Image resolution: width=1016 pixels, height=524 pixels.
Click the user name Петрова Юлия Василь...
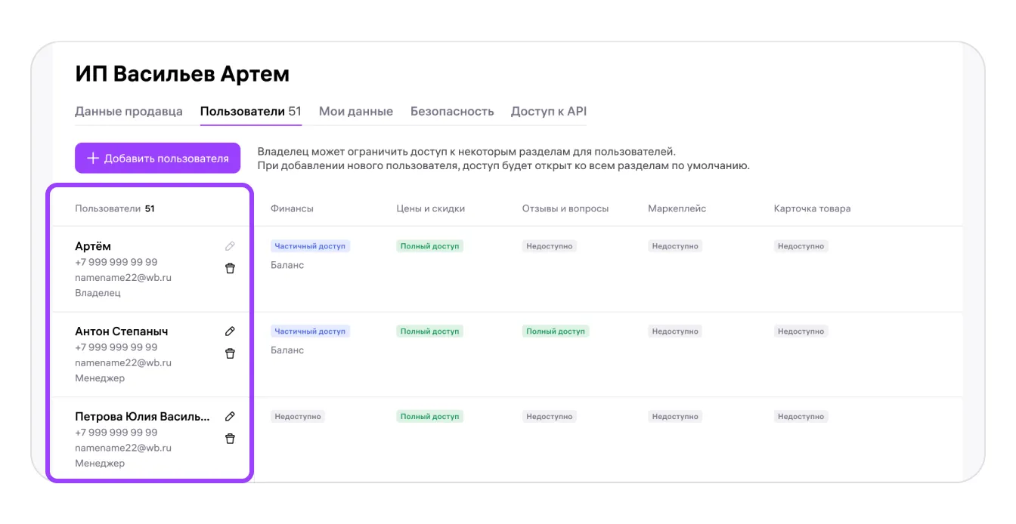pos(142,416)
